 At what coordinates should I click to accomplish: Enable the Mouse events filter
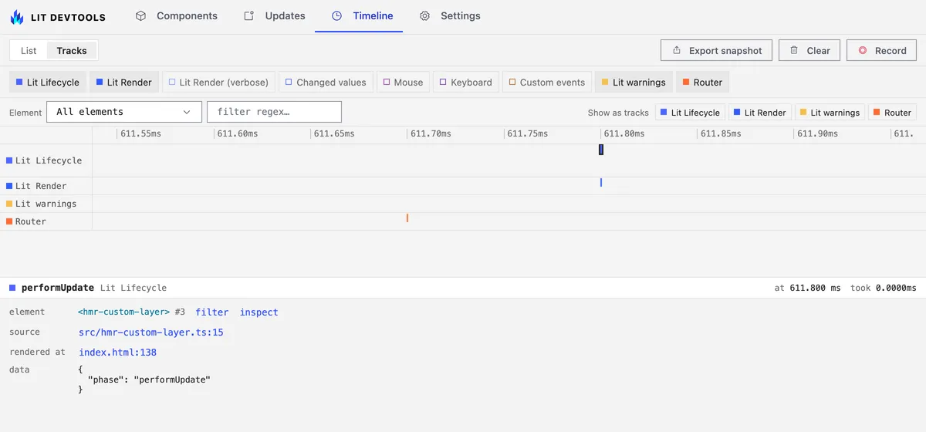403,82
